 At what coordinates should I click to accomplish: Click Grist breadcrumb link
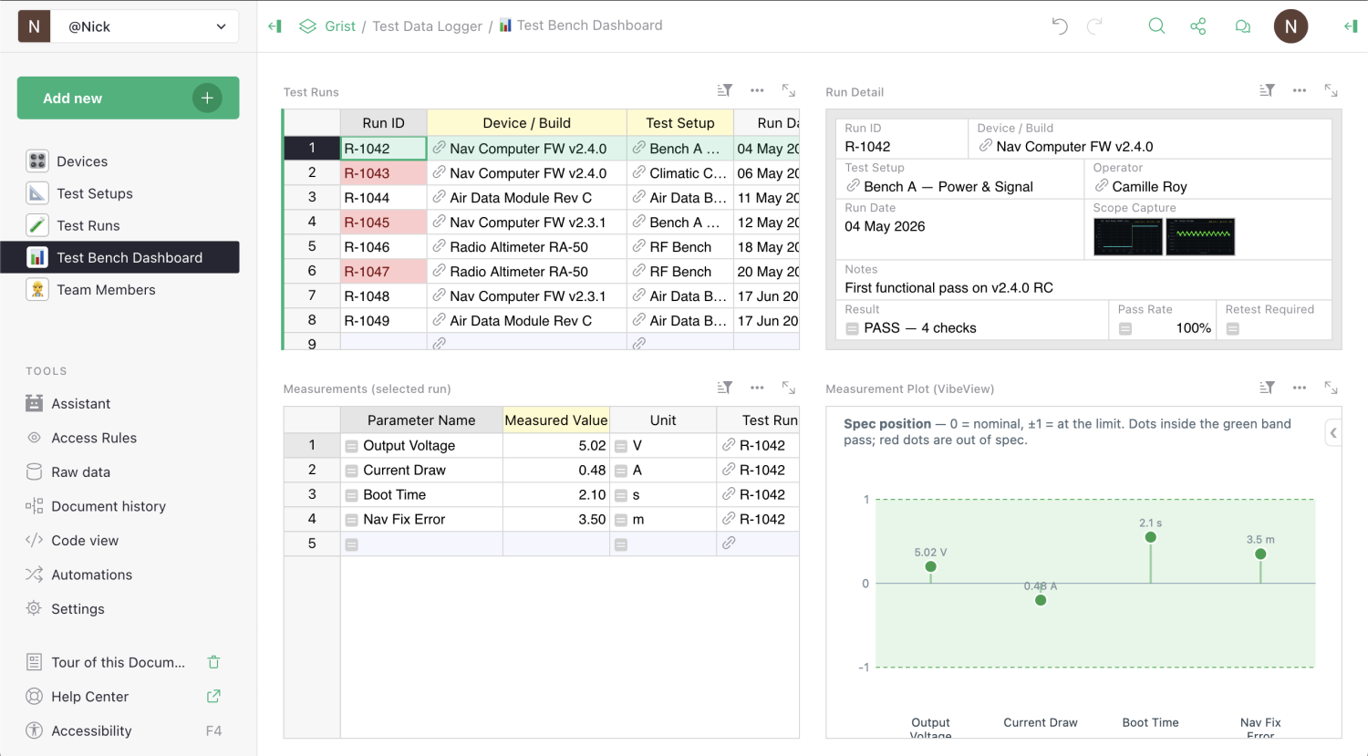340,26
